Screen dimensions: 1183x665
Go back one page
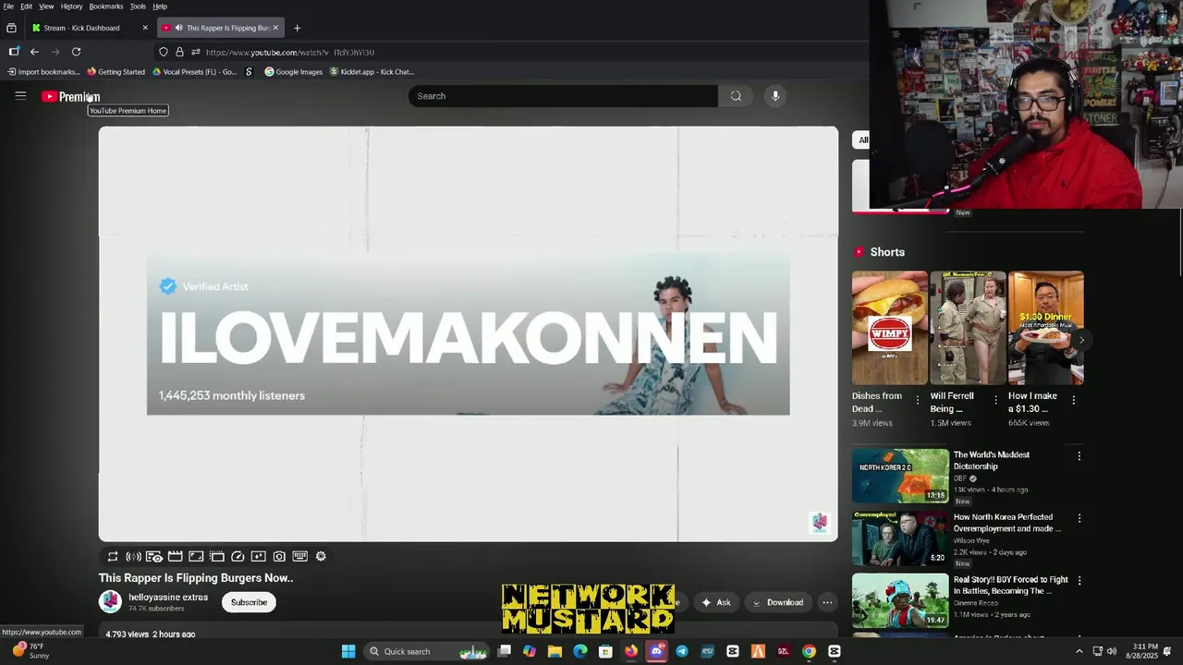tap(34, 52)
